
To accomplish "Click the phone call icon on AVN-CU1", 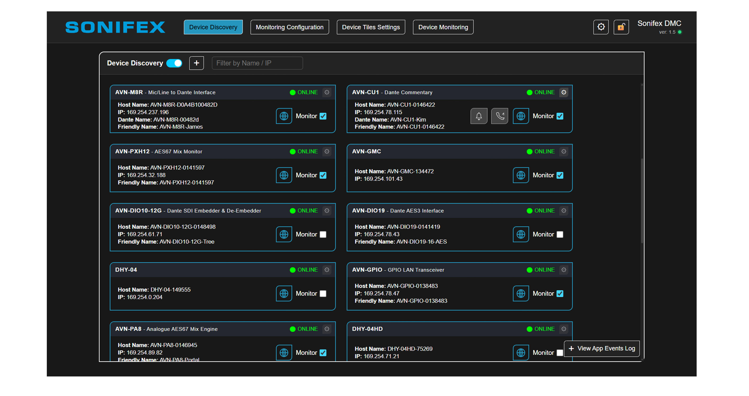I will point(499,116).
